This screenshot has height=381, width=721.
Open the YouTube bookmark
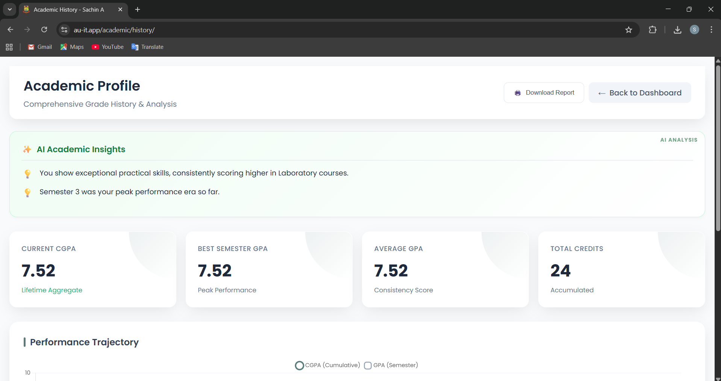point(108,47)
